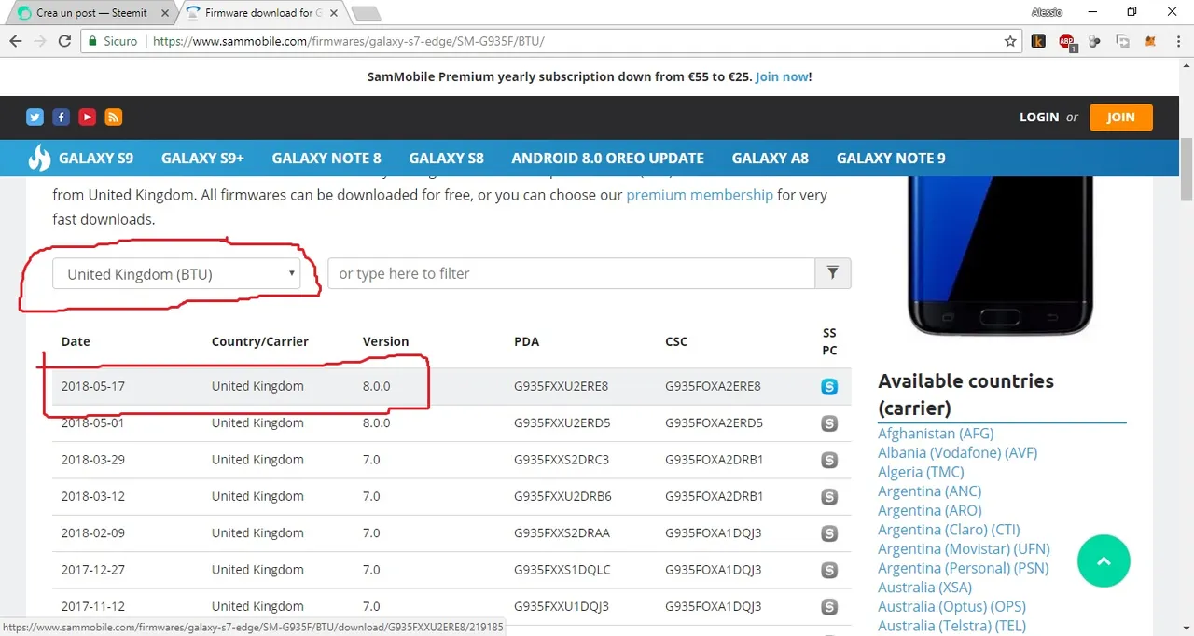
Task: Click the orange JOIN button
Action: pyautogui.click(x=1121, y=117)
